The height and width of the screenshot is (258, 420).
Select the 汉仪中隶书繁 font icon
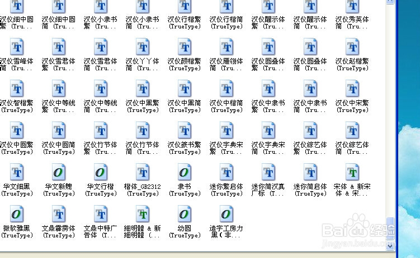coord(268,89)
